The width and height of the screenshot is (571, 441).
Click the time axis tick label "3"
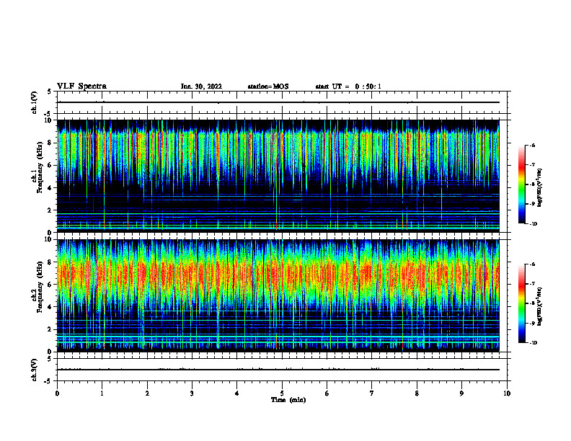pyautogui.click(x=192, y=393)
